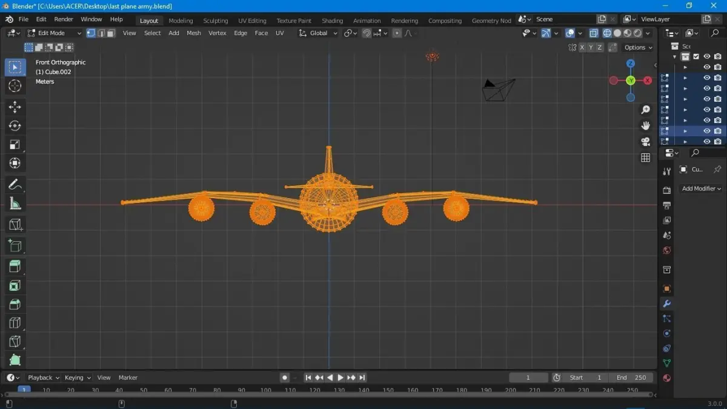This screenshot has height=409, width=727.
Task: Toggle auto keying record button
Action: pos(285,377)
